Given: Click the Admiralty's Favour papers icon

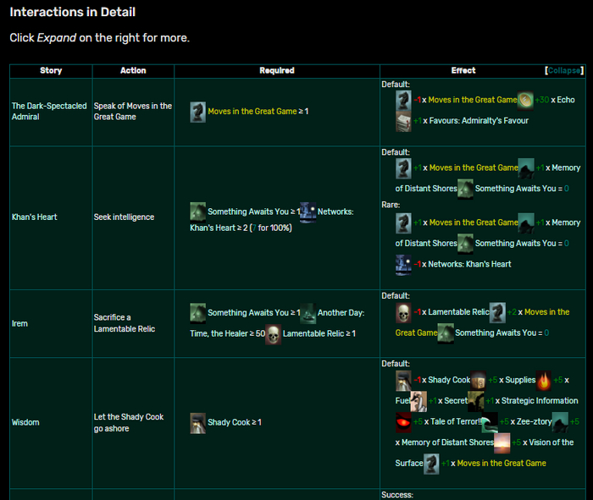Looking at the screenshot, I should pyautogui.click(x=403, y=121).
